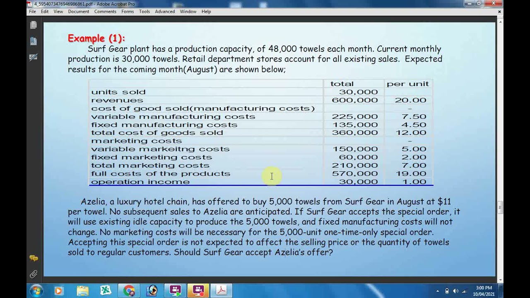Open the media player classic taskbar icon

152,291
